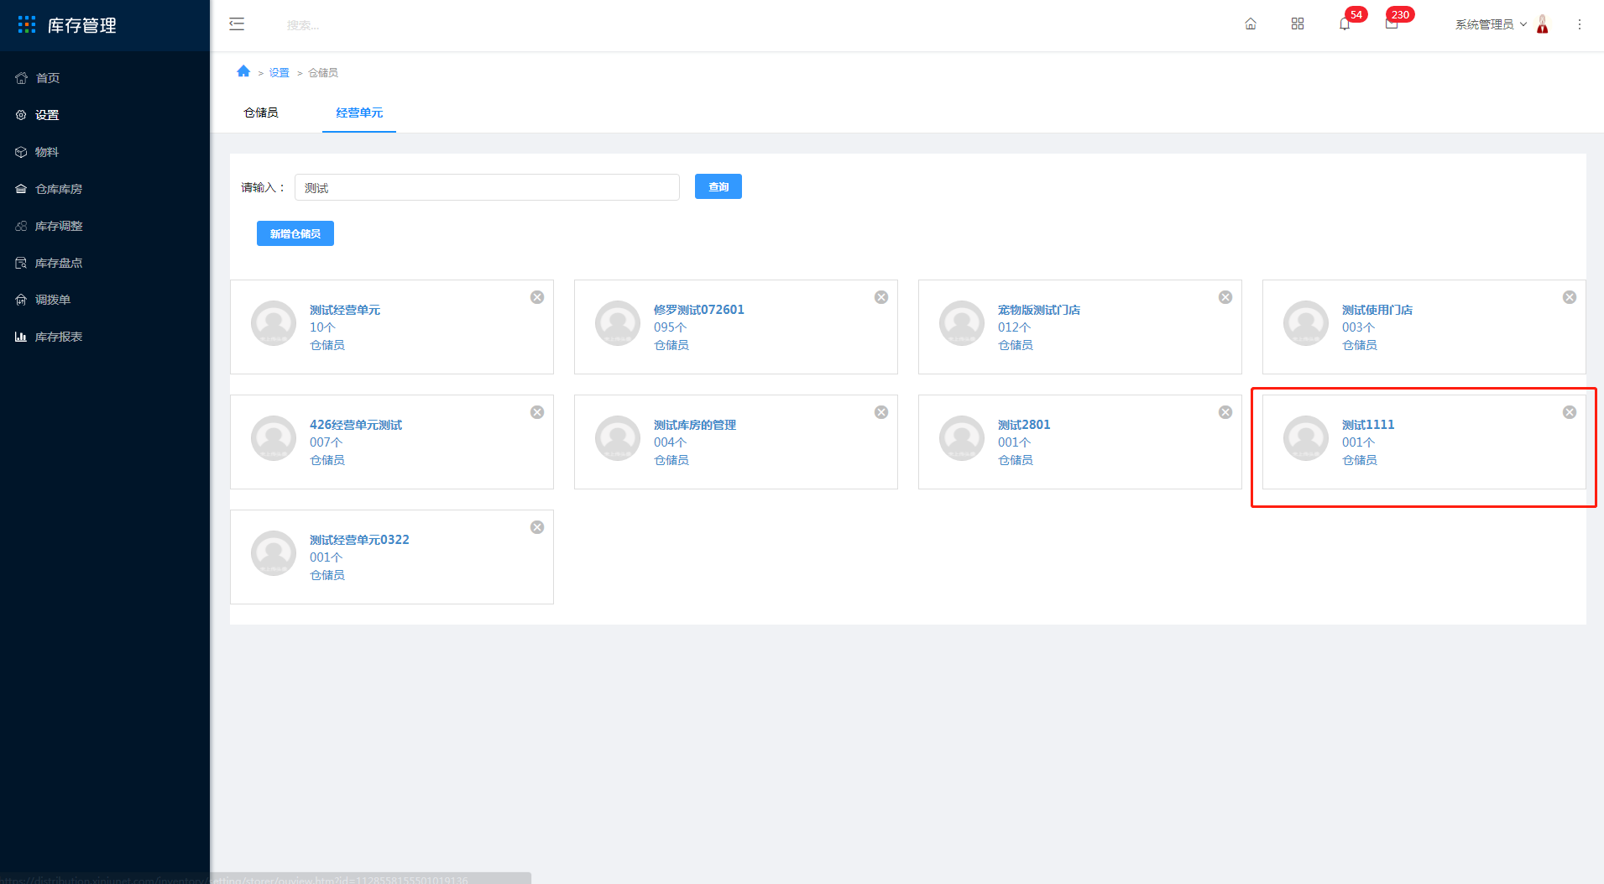Remove the 测试经营单元 card via its X icon

537,297
